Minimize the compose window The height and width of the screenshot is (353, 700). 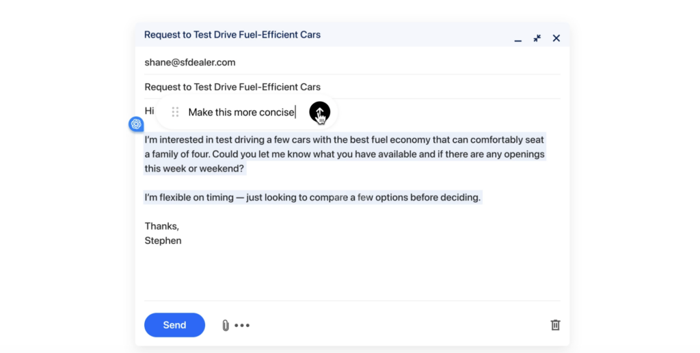[x=518, y=40]
